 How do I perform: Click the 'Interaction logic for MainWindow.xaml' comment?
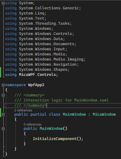pos(61,100)
